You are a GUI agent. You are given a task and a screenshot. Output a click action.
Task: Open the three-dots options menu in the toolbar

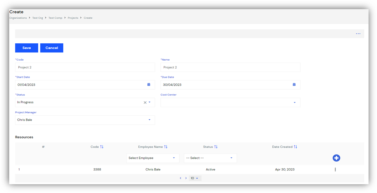point(358,34)
